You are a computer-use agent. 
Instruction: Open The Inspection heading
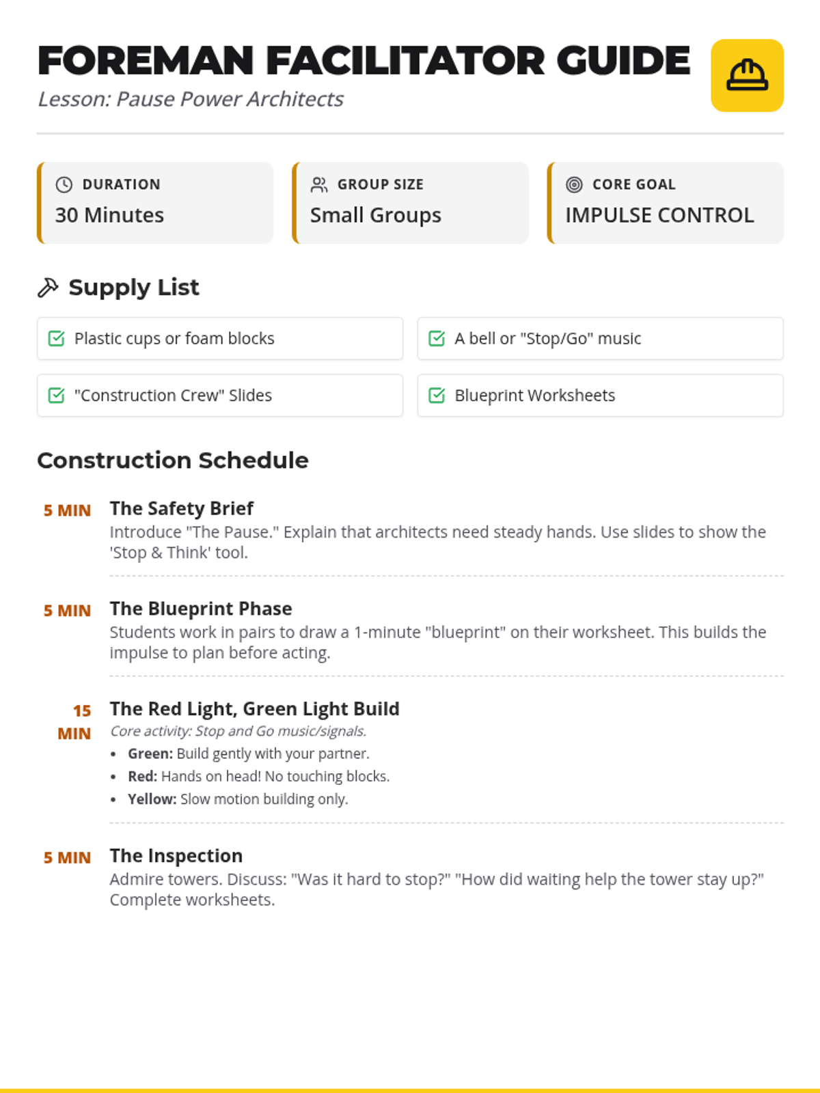tap(176, 856)
